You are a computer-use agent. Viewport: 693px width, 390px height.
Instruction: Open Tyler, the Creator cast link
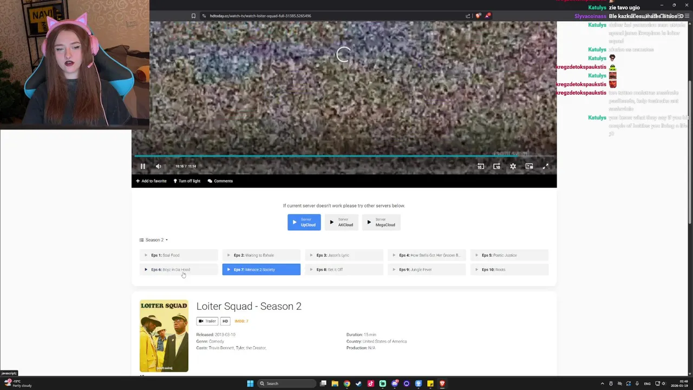251,348
